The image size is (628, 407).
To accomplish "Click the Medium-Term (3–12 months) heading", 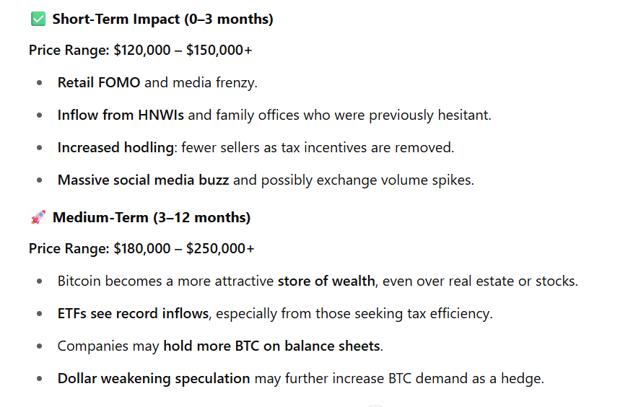I will click(152, 217).
